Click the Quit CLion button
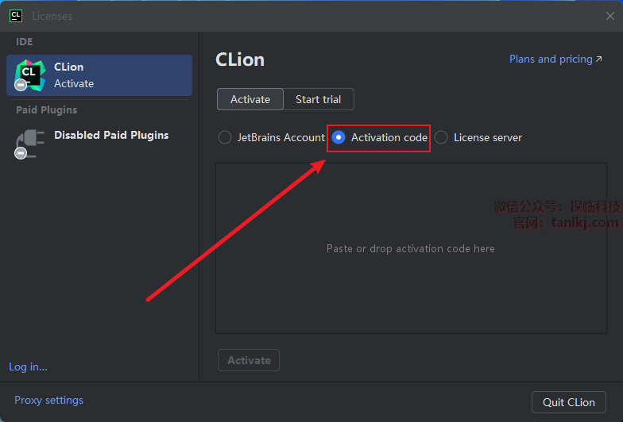Screen dimensions: 623x422 click(x=569, y=402)
